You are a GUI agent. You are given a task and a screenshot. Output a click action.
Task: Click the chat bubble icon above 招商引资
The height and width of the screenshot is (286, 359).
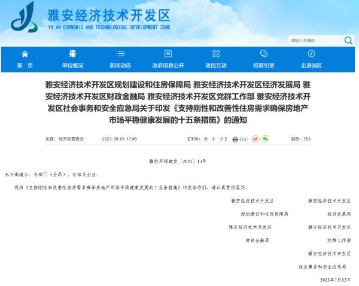pyautogui.click(x=264, y=54)
